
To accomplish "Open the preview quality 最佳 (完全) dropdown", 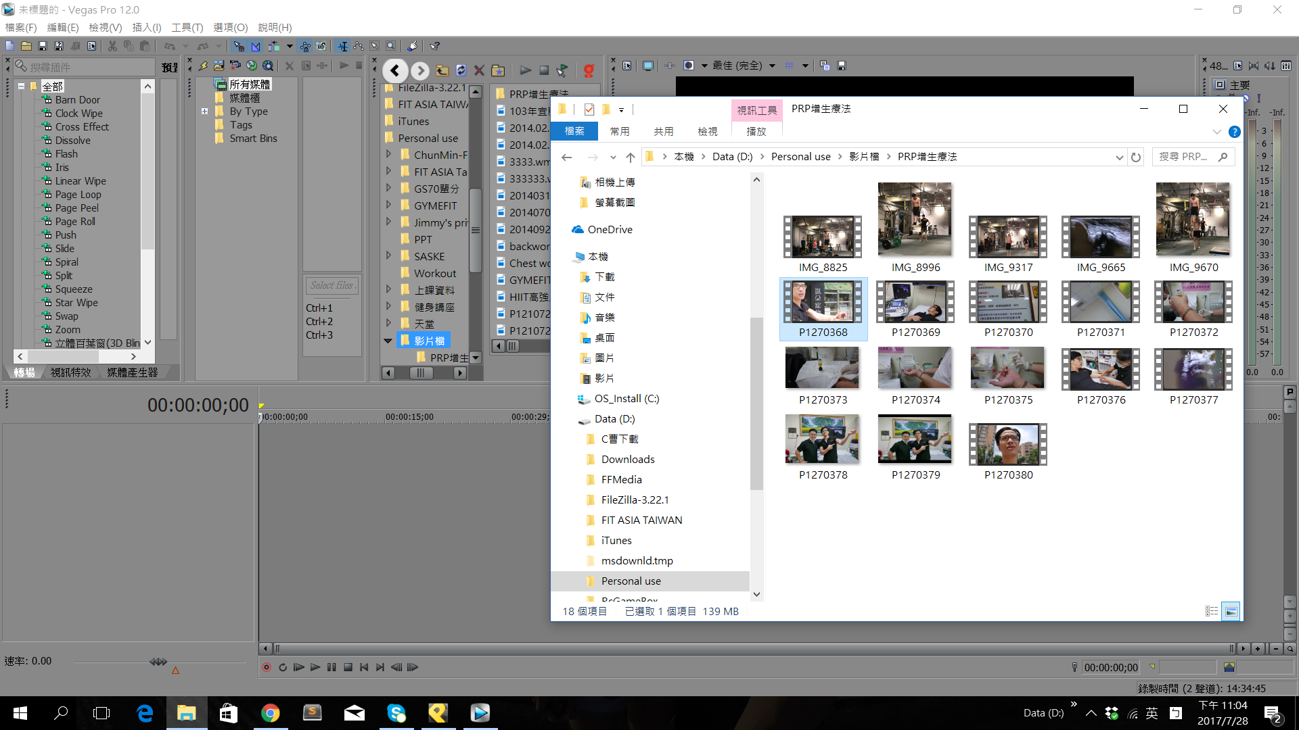I will click(772, 66).
